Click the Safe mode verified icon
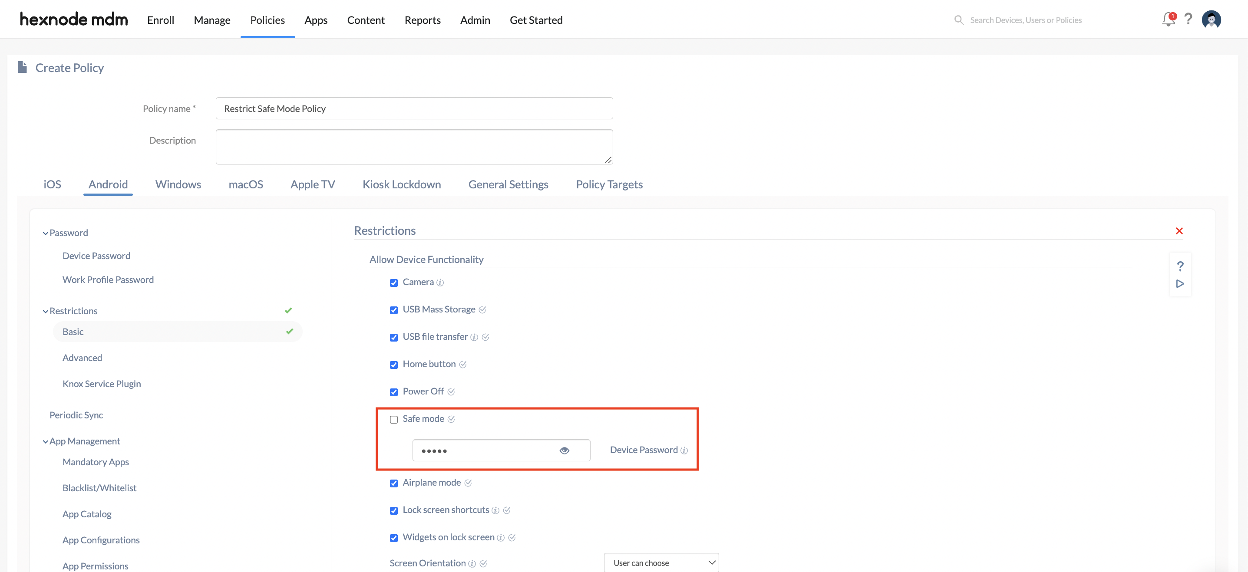This screenshot has height=572, width=1248. (x=451, y=419)
